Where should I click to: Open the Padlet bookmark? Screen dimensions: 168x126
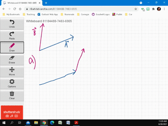[117, 14]
